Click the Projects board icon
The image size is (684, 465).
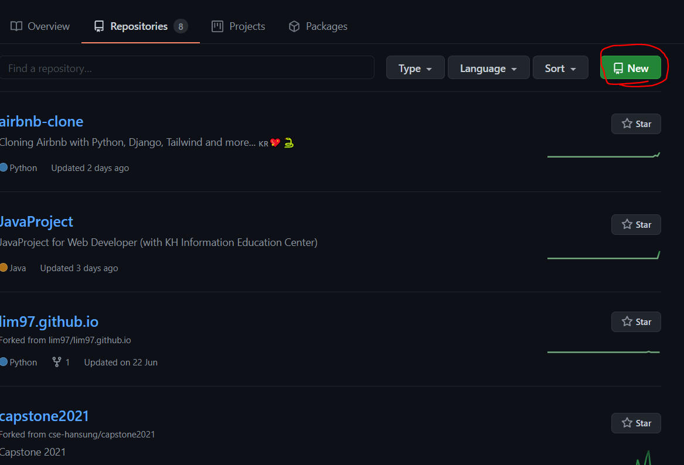click(x=217, y=26)
